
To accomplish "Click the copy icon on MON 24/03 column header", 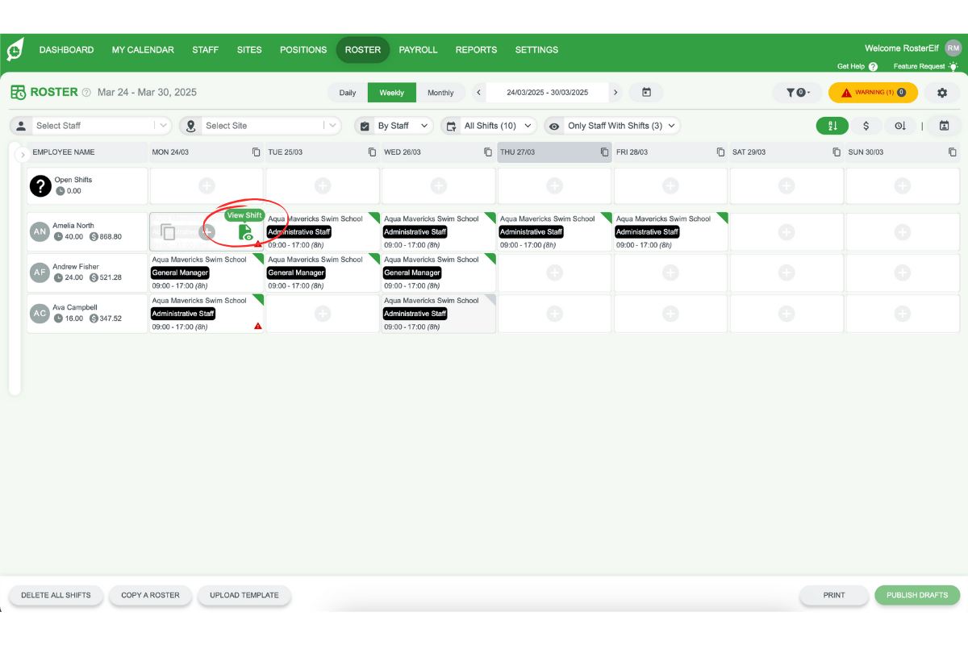I will click(x=255, y=152).
